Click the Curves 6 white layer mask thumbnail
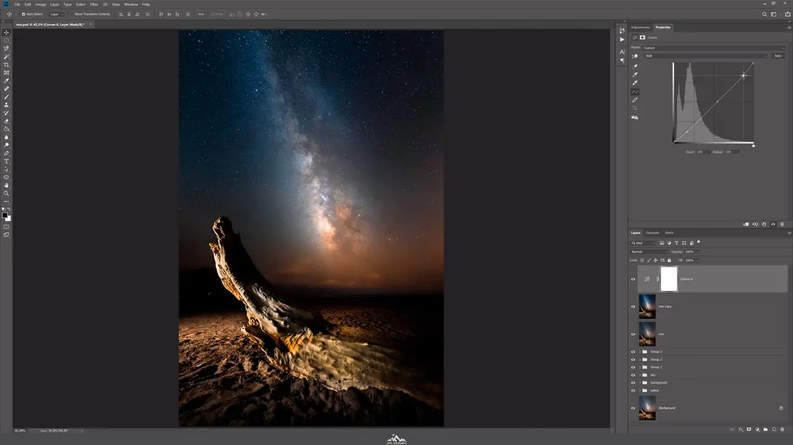Viewport: 793px width, 445px height. tap(669, 279)
